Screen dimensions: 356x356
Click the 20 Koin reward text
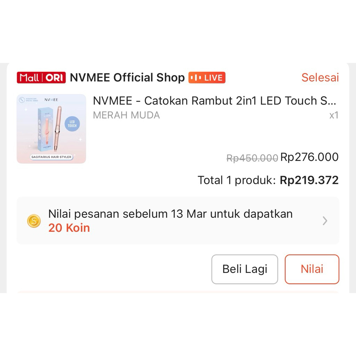tap(69, 228)
